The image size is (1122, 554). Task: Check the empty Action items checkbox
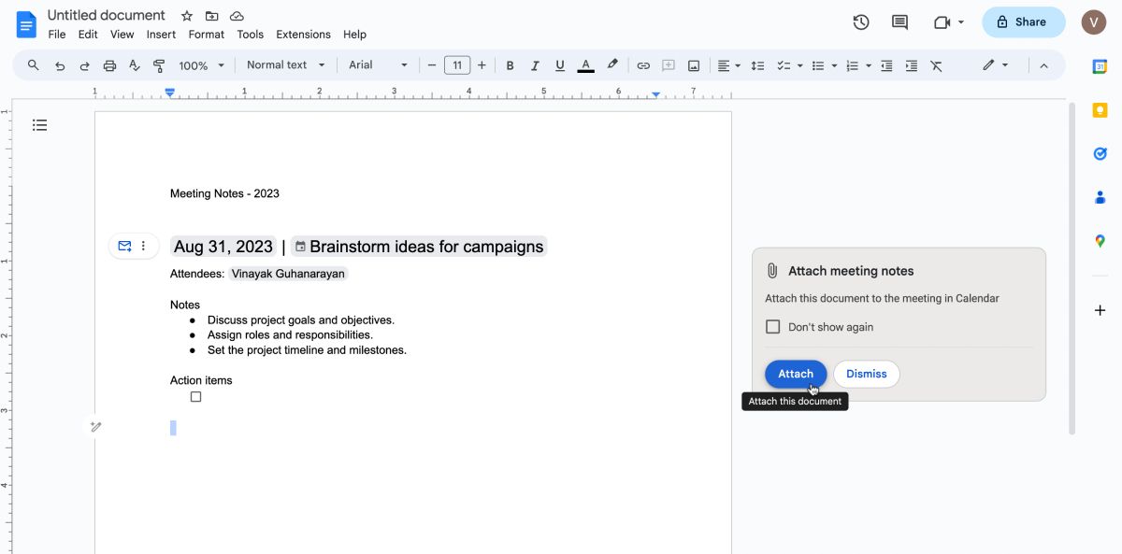[195, 396]
